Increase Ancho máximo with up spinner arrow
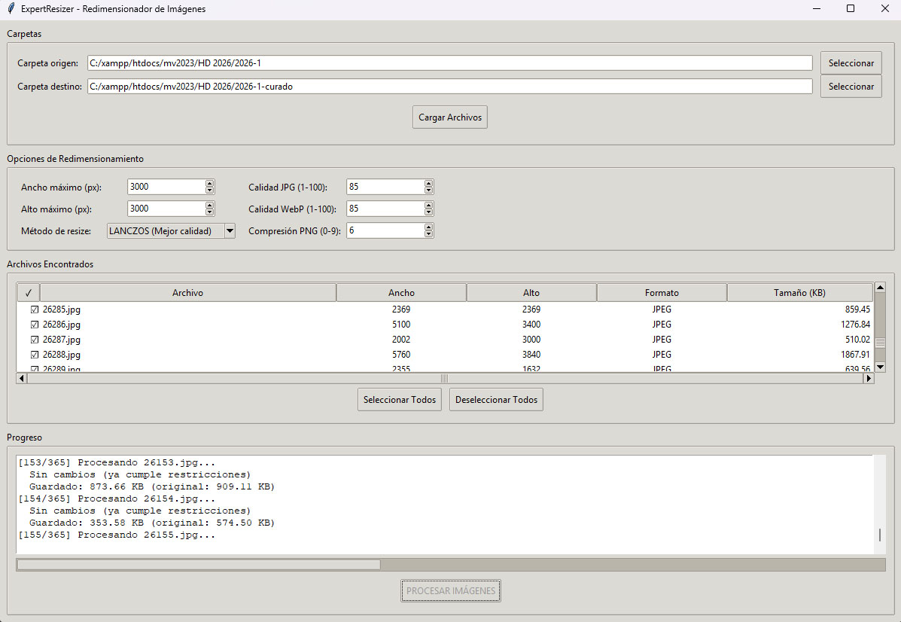 tap(209, 183)
